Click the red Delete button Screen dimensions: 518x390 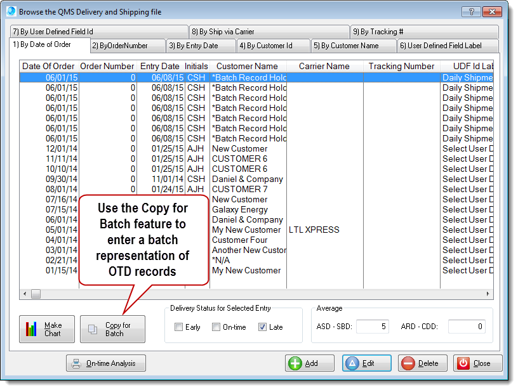[x=421, y=363]
